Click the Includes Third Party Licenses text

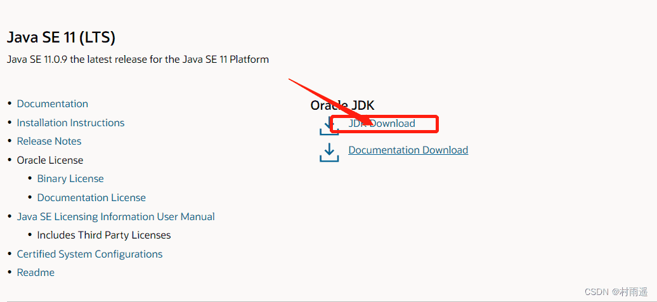(104, 235)
